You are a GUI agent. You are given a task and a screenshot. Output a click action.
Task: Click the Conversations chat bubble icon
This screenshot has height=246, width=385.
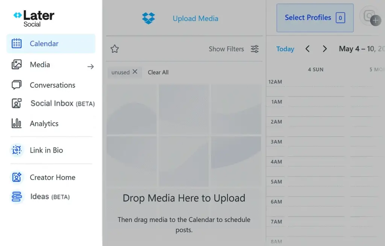[17, 85]
